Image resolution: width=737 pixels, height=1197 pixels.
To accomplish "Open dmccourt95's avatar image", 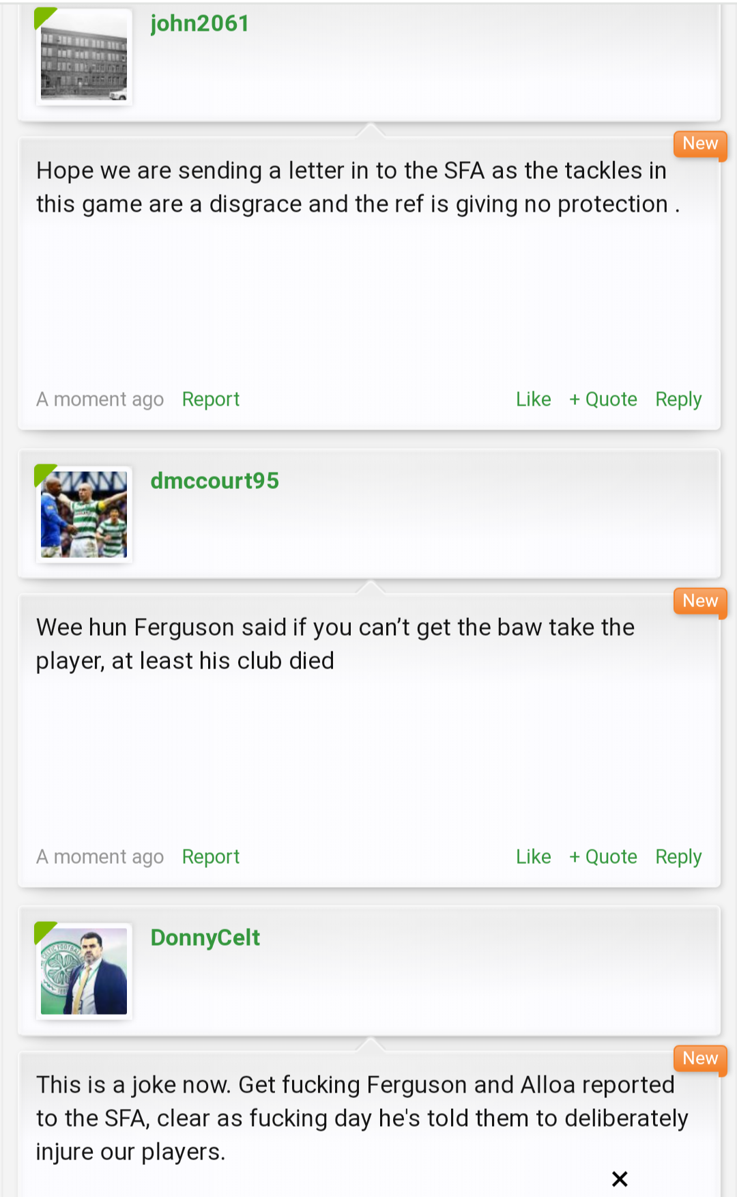I will pyautogui.click(x=84, y=514).
